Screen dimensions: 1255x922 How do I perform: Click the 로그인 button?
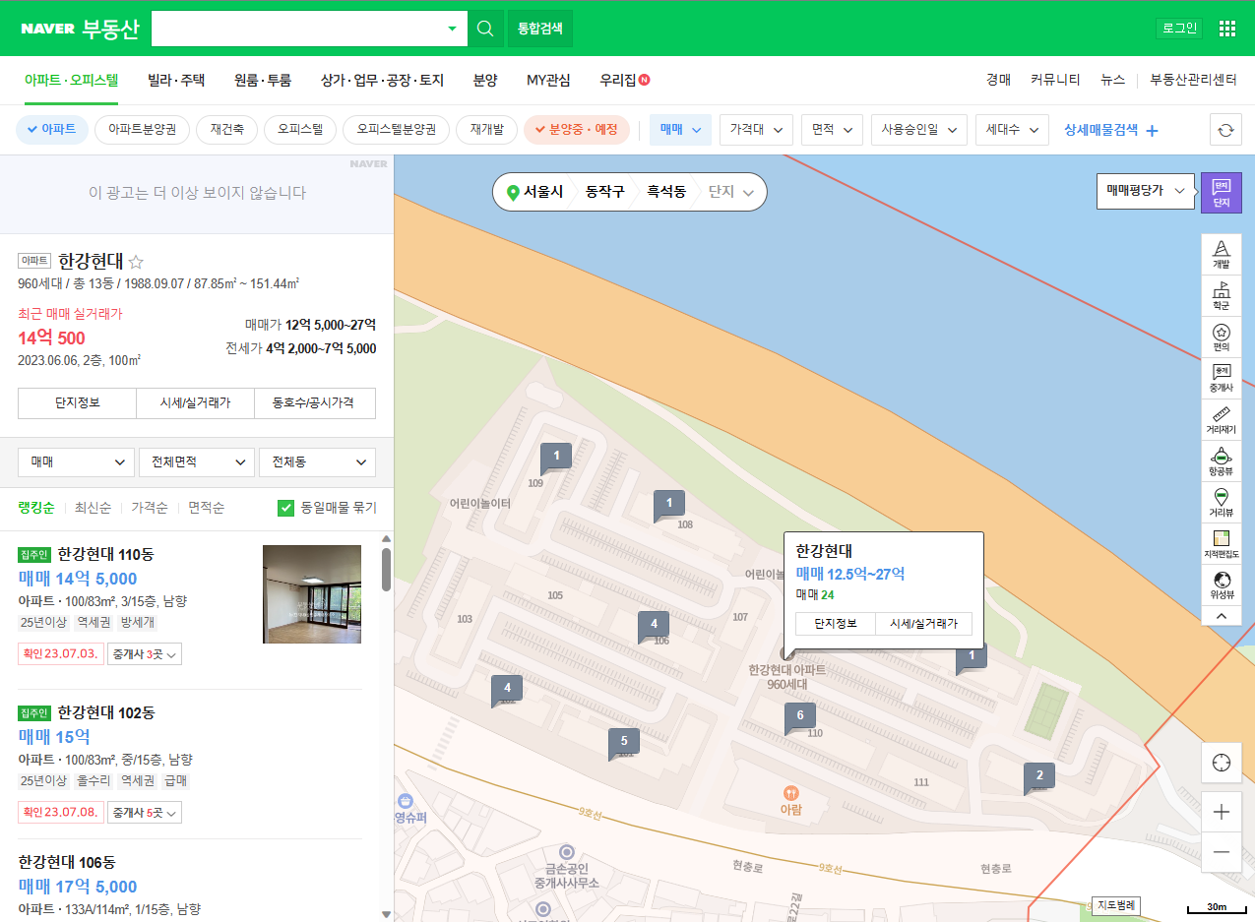click(x=1179, y=29)
